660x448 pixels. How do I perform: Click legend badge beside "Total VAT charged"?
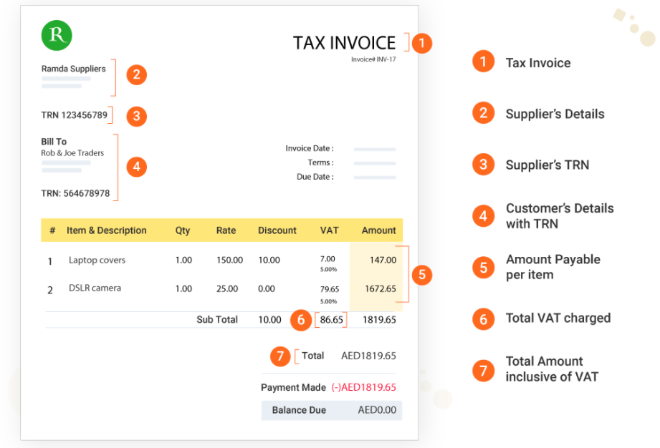point(484,318)
